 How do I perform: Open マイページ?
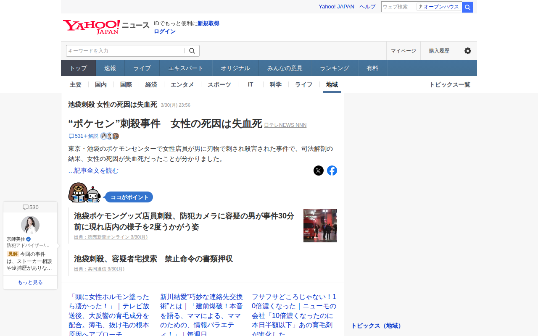tap(403, 51)
